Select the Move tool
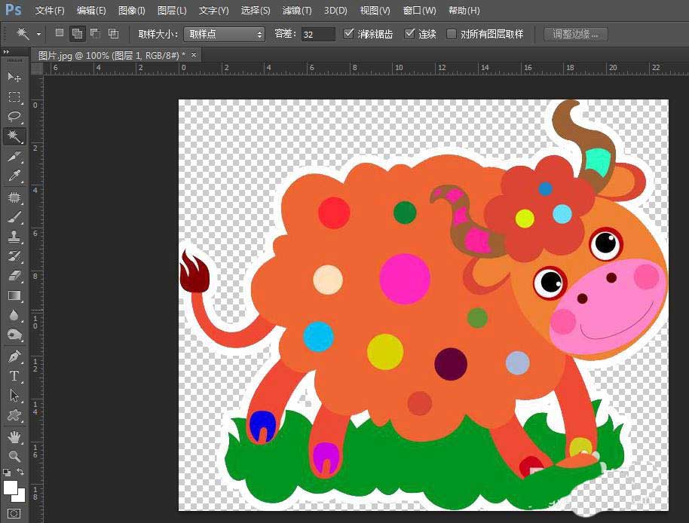 tap(14, 77)
